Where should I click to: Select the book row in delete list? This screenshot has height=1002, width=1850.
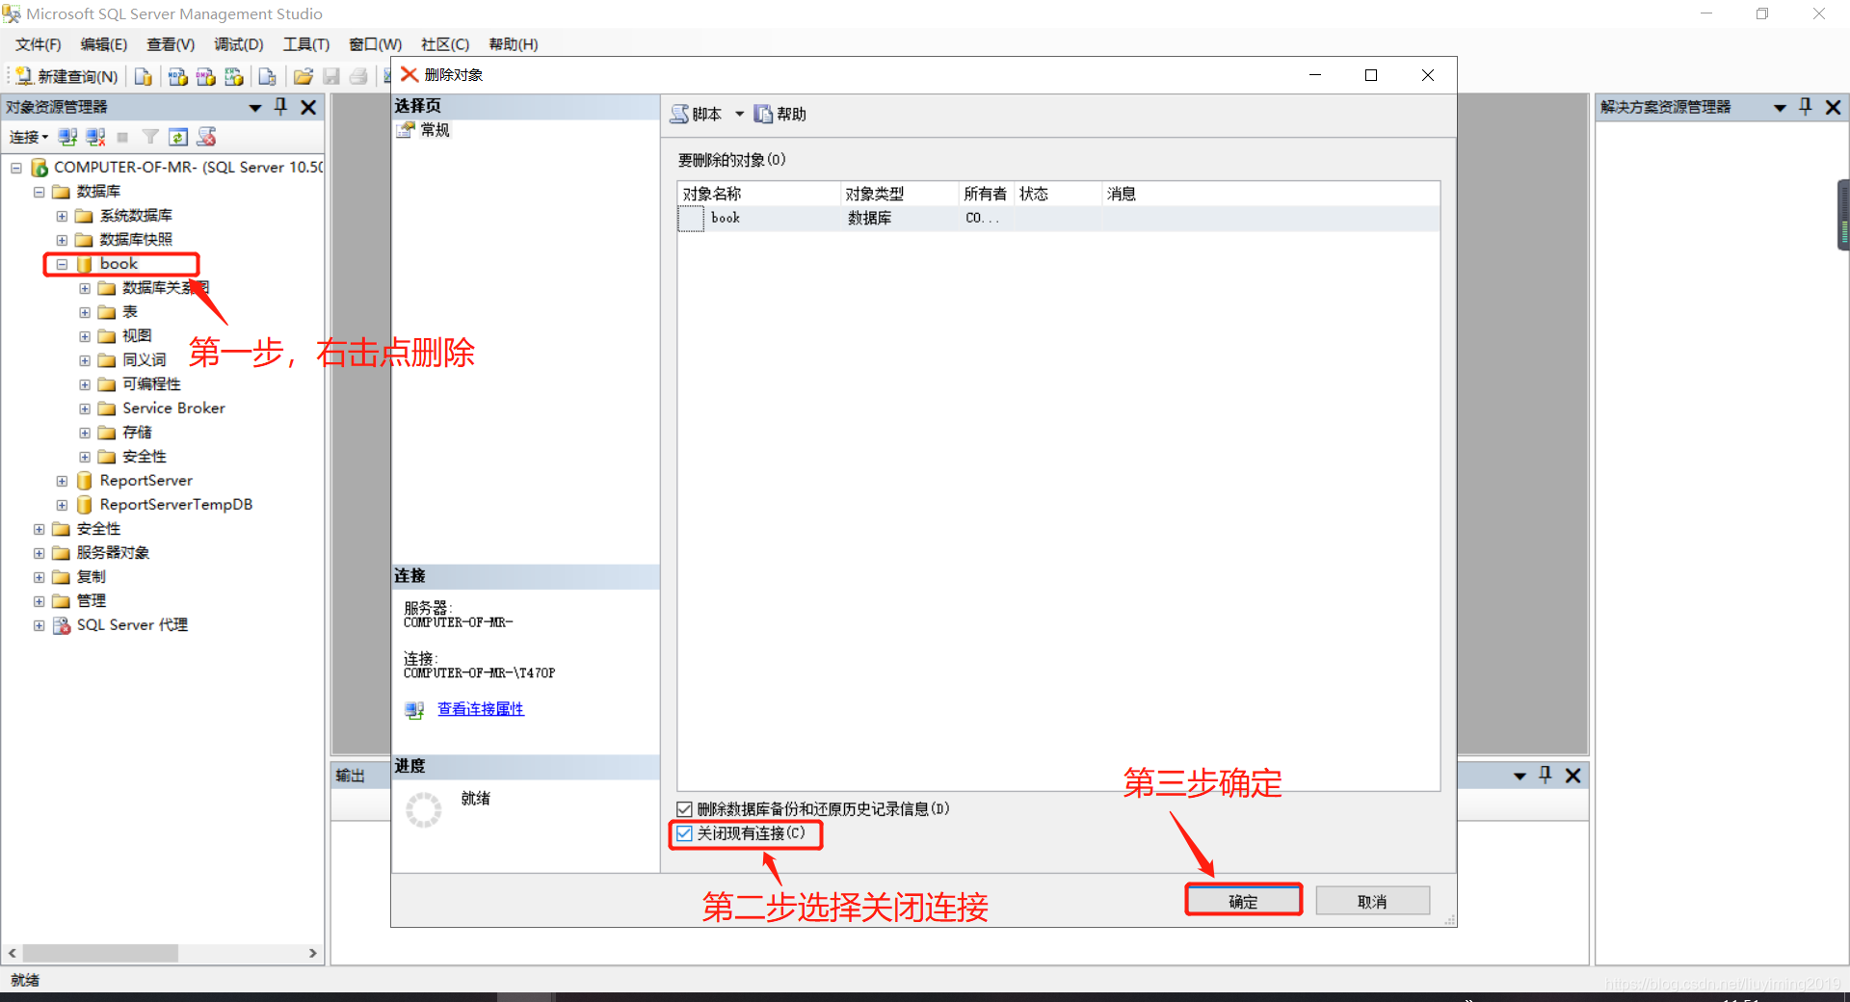click(1058, 219)
